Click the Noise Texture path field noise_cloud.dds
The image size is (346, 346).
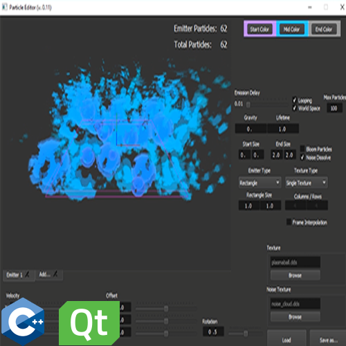click(295, 304)
